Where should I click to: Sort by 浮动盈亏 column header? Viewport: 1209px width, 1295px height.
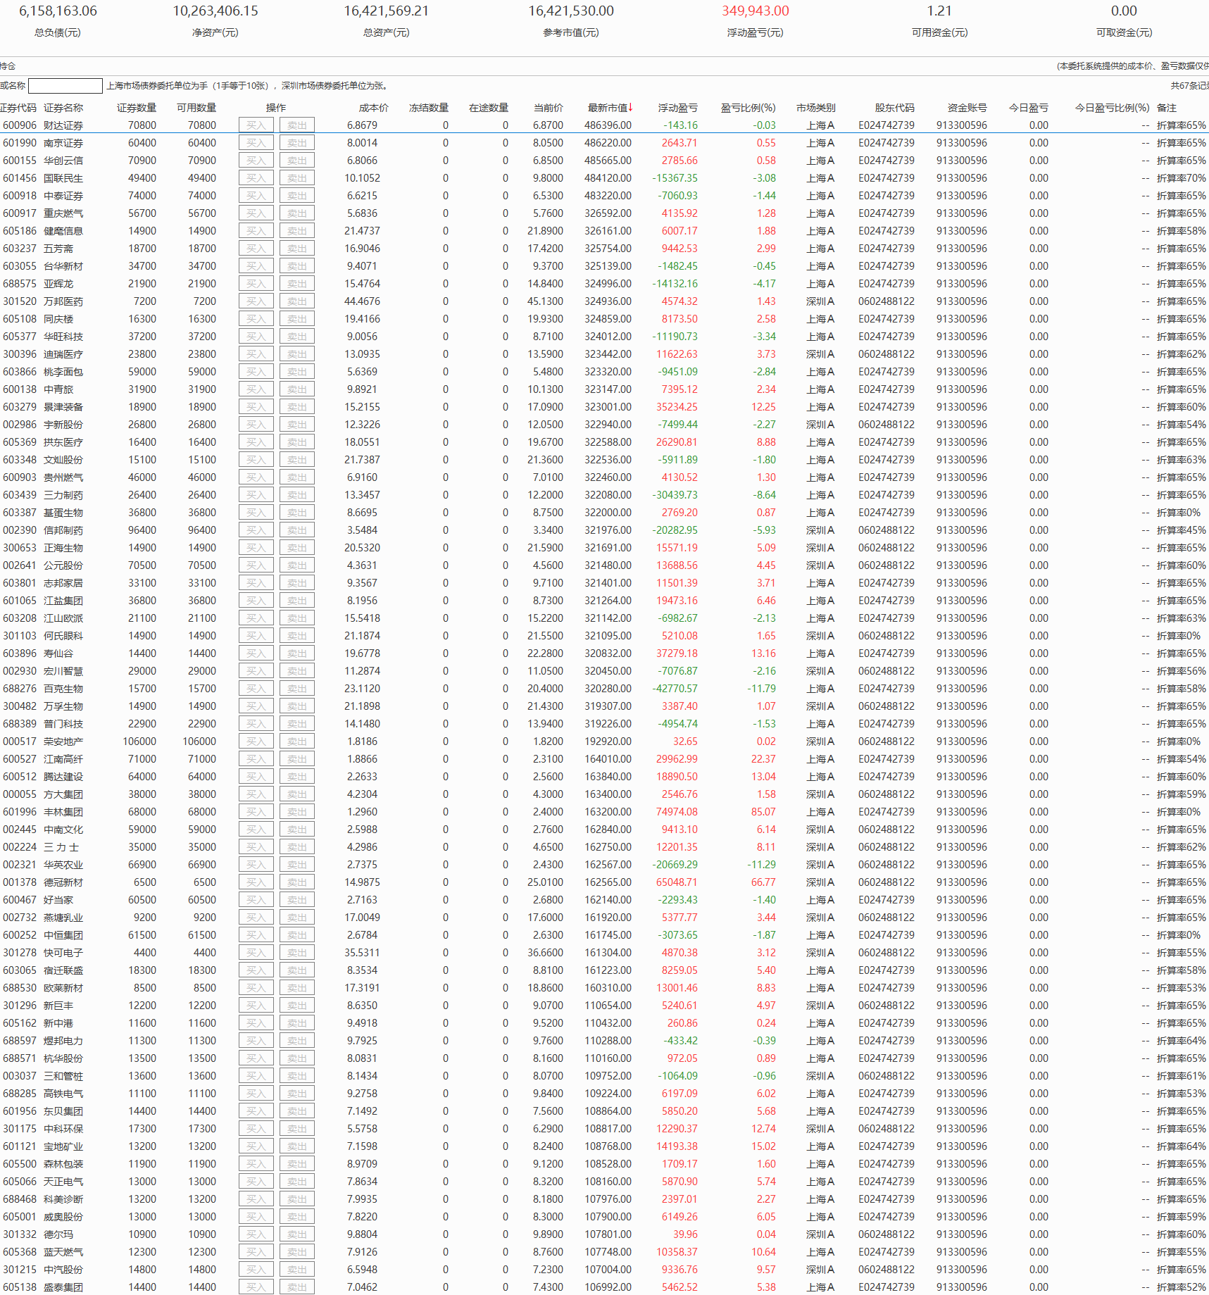pyautogui.click(x=677, y=108)
